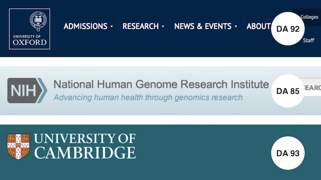Open the Research menu
This screenshot has width=321, height=180.
click(x=140, y=26)
